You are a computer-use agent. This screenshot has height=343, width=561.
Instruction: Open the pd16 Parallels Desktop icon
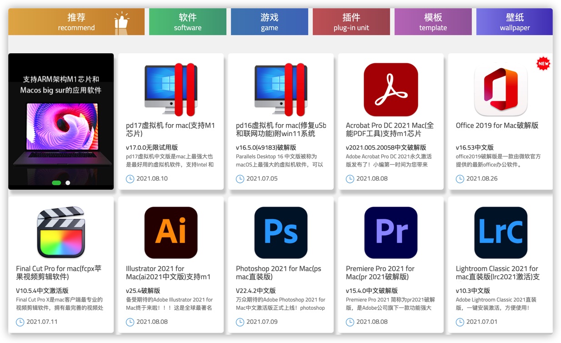click(x=281, y=90)
